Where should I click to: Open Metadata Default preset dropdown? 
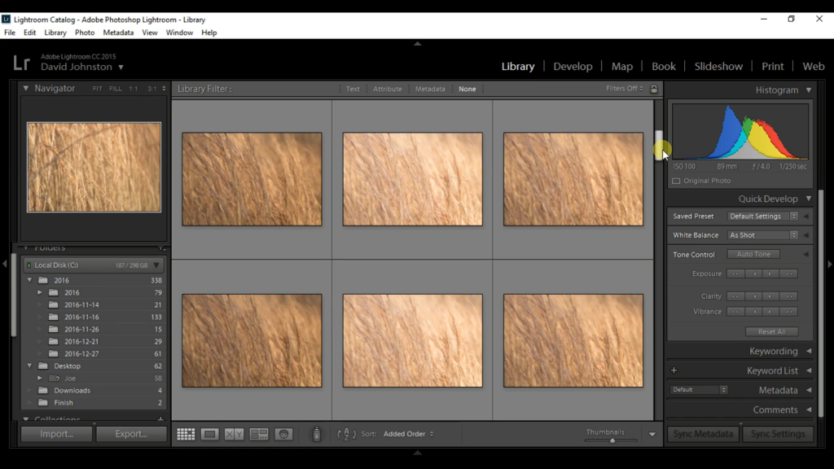pyautogui.click(x=698, y=390)
